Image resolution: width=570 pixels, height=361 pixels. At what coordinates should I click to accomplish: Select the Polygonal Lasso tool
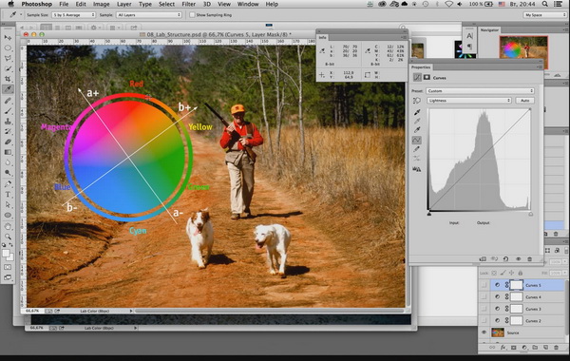click(x=8, y=58)
